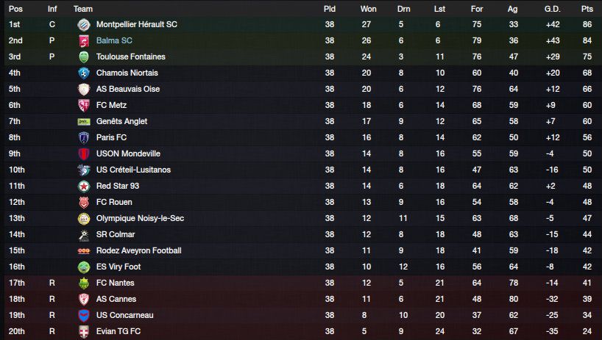Open the Balma SC team link
Image resolution: width=602 pixels, height=340 pixels.
coord(114,40)
